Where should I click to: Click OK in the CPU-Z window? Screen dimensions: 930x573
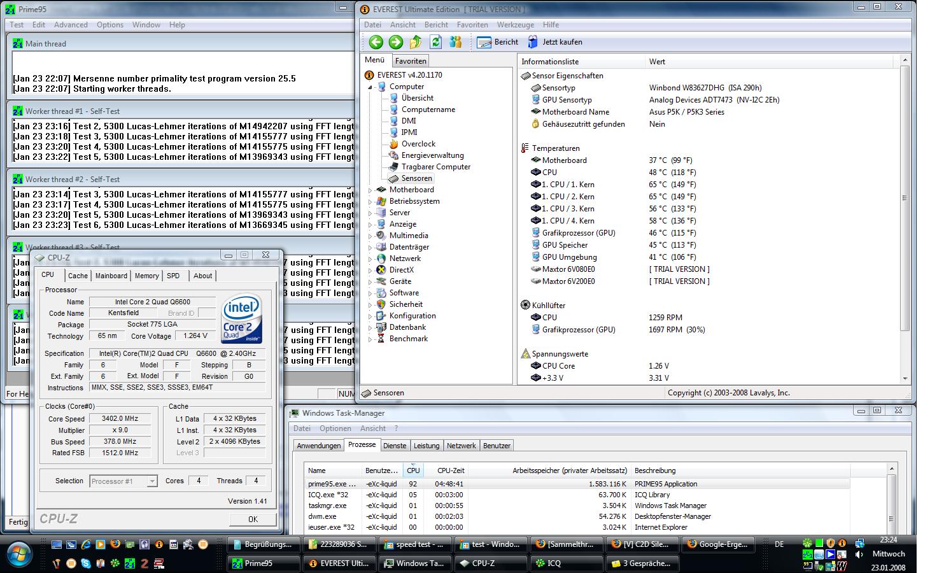253,520
